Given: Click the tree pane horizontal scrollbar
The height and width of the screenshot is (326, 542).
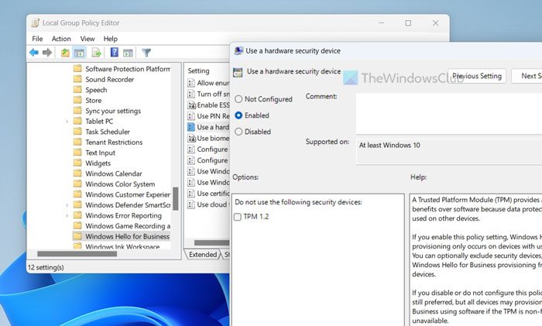Looking at the screenshot, I should [x=77, y=254].
